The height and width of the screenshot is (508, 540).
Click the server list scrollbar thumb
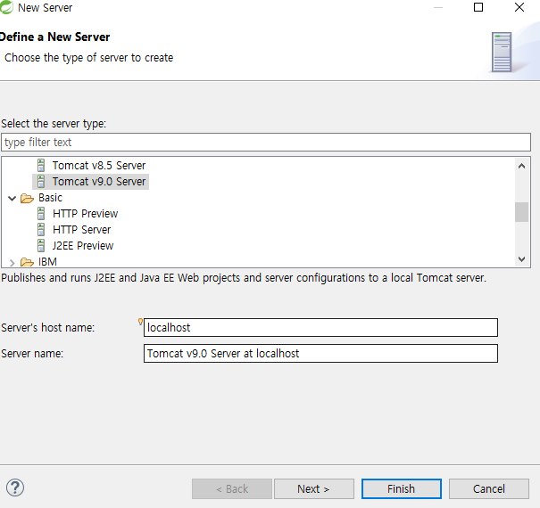click(521, 212)
